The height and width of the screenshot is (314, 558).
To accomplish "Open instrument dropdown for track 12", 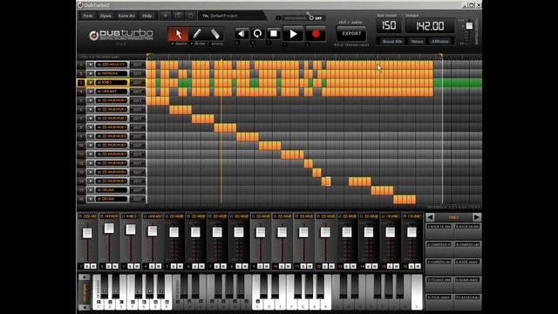I will 91,163.
